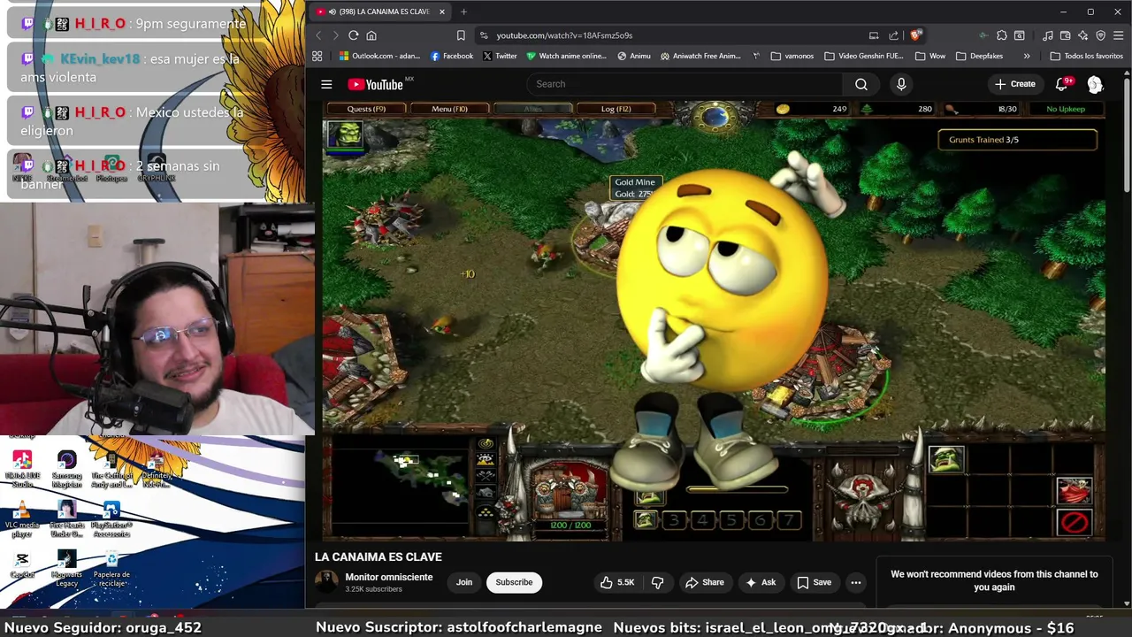Start voice search microphone
Image resolution: width=1132 pixels, height=637 pixels.
[901, 84]
